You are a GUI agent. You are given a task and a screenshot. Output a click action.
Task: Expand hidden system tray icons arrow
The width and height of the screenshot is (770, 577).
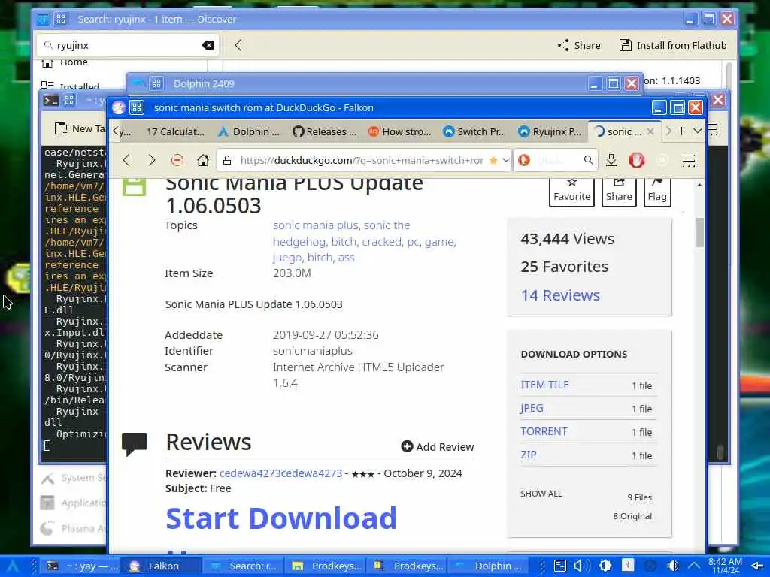(x=694, y=566)
